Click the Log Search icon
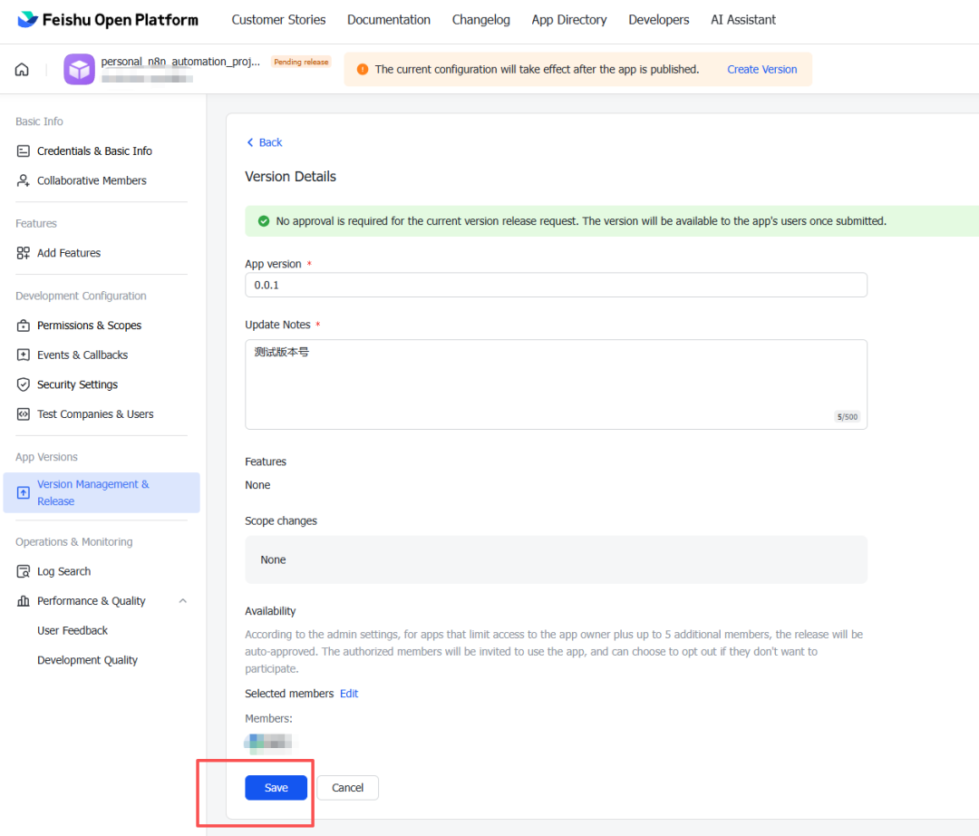The height and width of the screenshot is (836, 979). click(x=24, y=572)
